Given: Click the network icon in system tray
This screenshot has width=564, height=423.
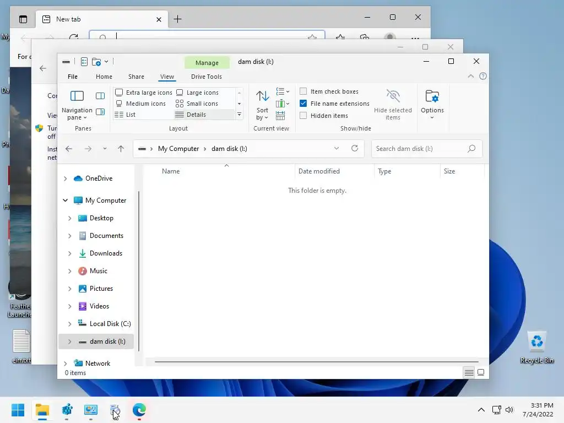Looking at the screenshot, I should point(497,410).
